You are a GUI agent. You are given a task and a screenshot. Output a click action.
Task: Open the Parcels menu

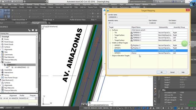pyautogui.click(x=69, y=4)
